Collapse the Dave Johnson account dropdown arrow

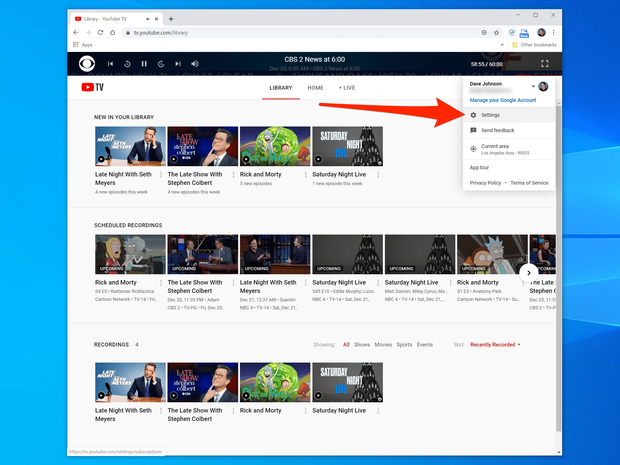(x=533, y=86)
